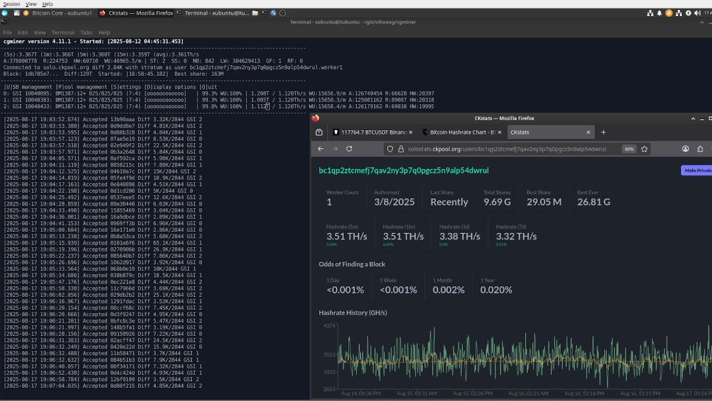Click the Authorised 3/8/2025 value
The width and height of the screenshot is (712, 401).
coord(394,202)
